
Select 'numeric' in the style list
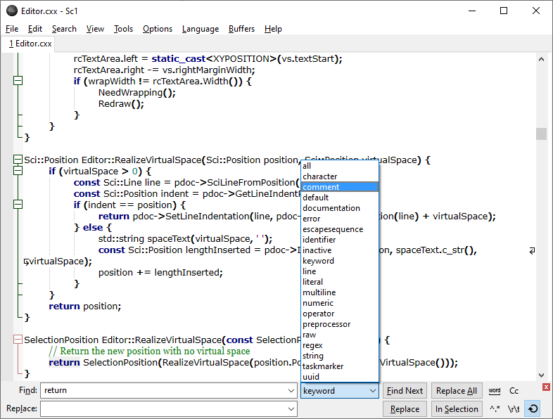[340, 303]
